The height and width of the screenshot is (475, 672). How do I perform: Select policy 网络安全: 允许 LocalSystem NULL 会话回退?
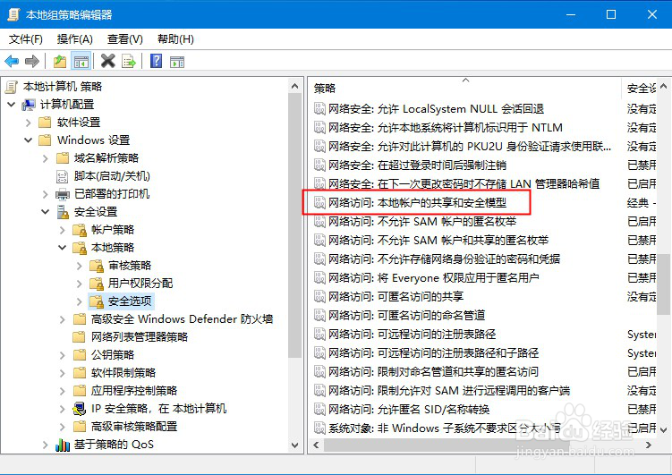coord(437,109)
